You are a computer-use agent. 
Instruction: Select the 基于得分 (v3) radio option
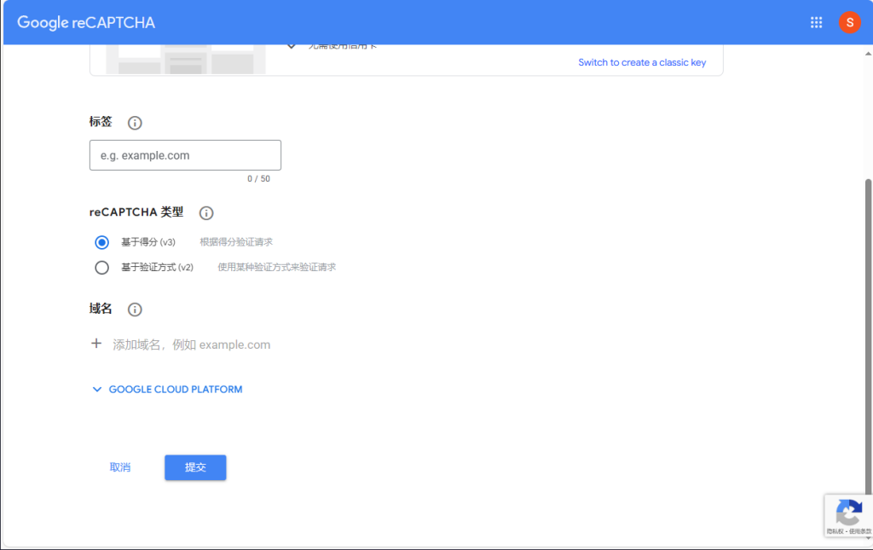pos(101,242)
